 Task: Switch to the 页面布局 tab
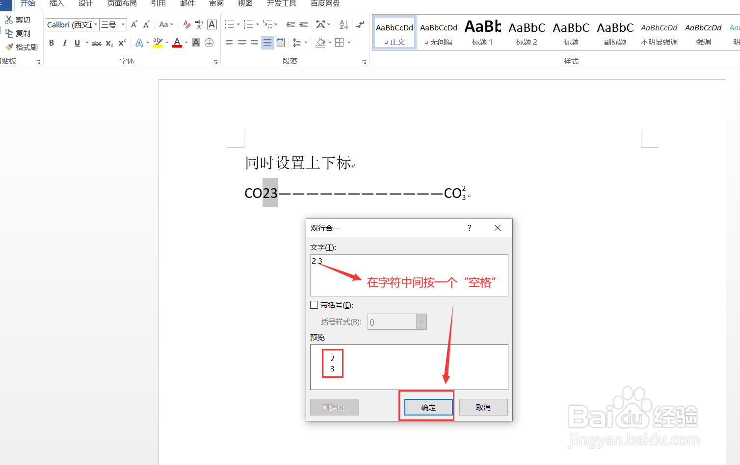[122, 3]
